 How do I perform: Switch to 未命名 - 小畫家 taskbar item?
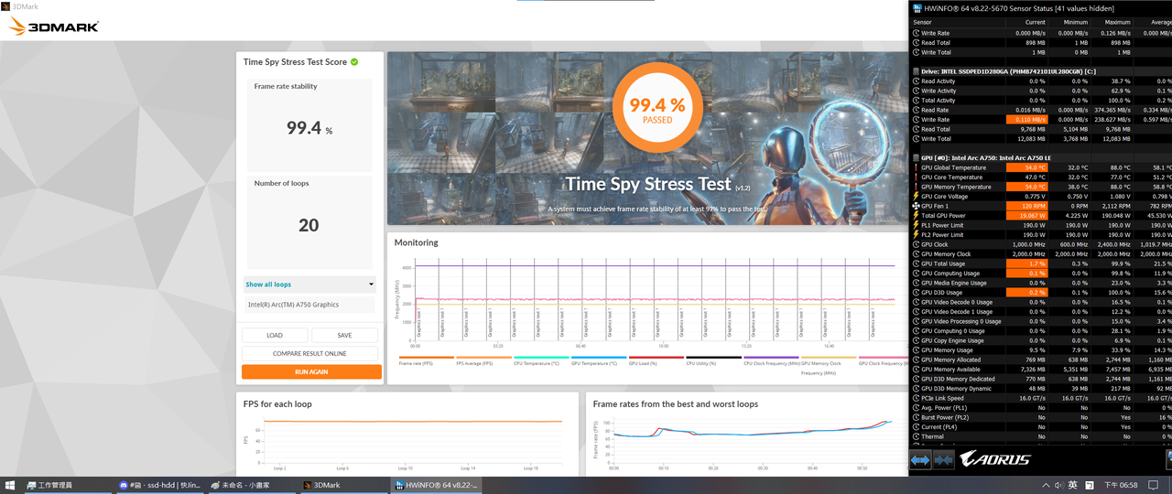click(x=253, y=485)
